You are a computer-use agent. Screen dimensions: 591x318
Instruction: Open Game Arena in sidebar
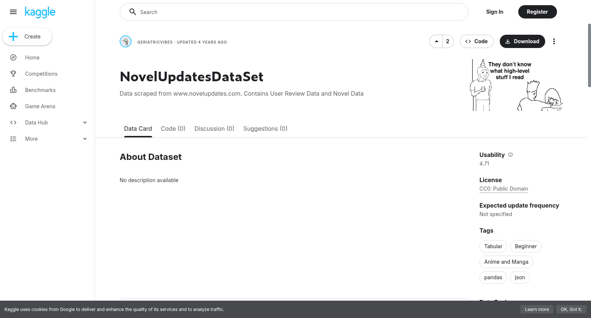40,106
